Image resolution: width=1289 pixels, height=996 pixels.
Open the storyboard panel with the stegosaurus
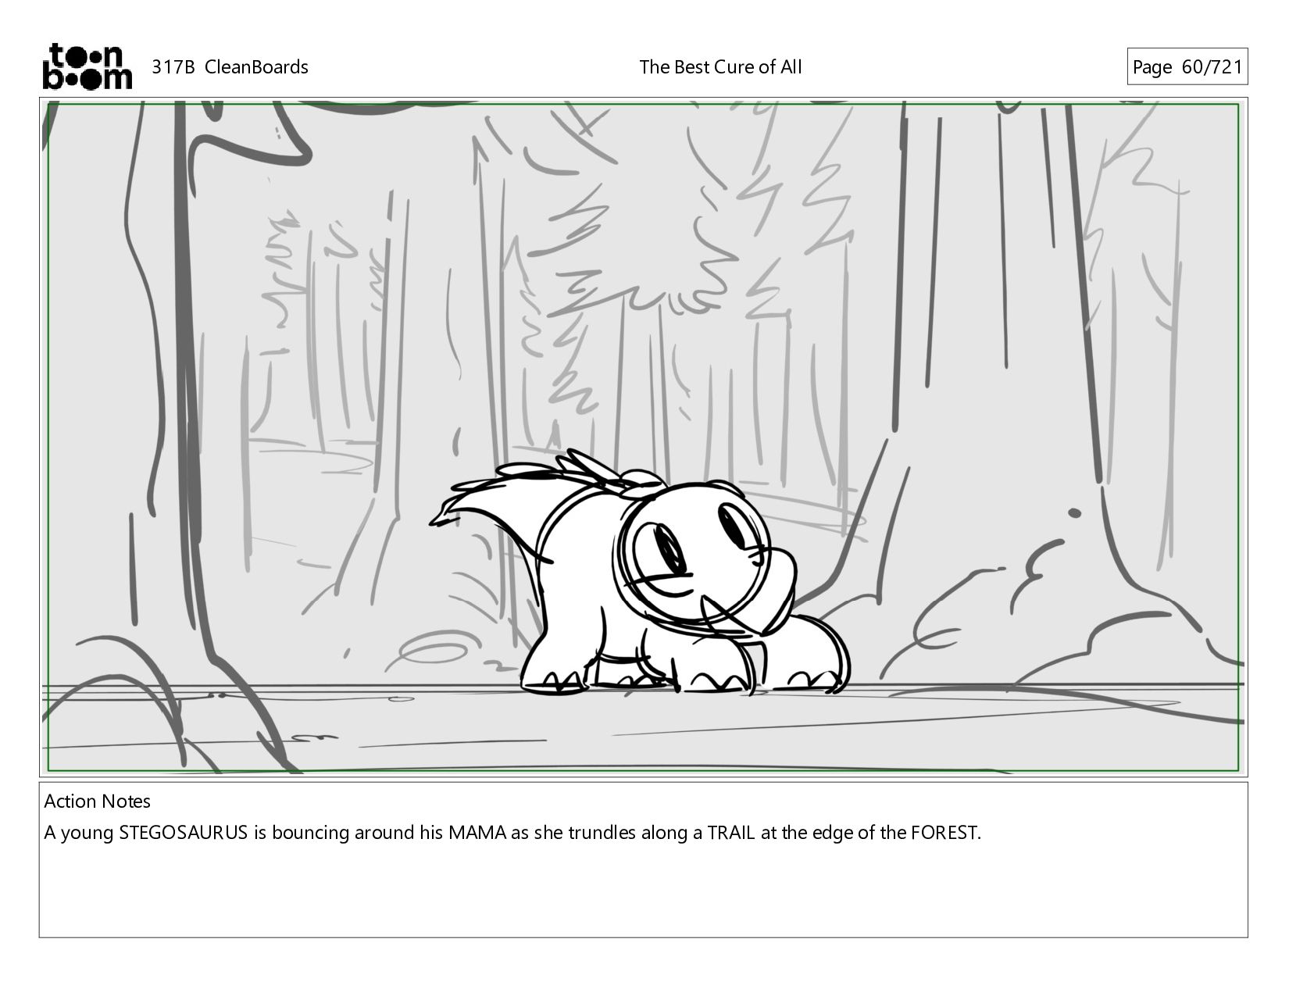click(x=643, y=437)
